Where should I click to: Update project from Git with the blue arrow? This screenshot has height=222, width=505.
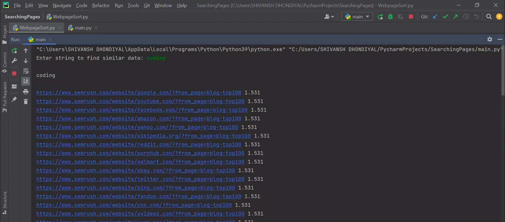[x=435, y=17]
